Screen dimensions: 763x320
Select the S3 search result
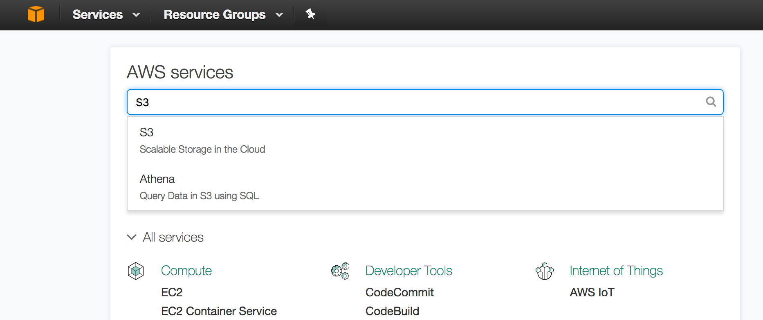[425, 140]
